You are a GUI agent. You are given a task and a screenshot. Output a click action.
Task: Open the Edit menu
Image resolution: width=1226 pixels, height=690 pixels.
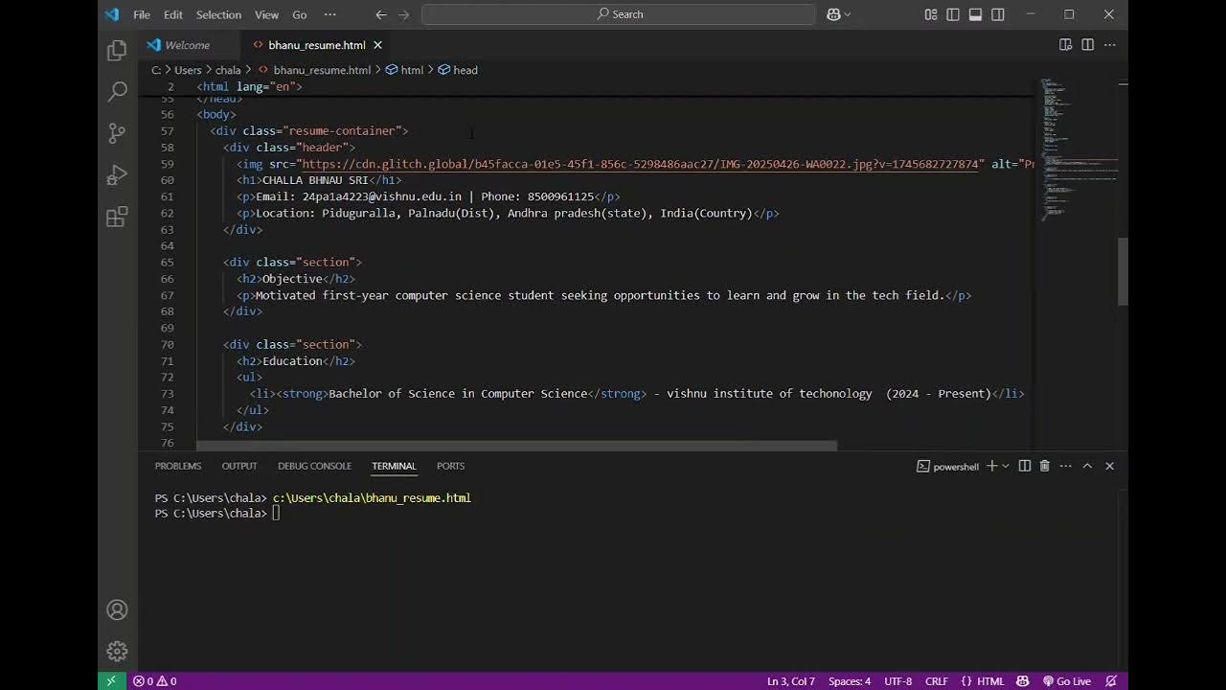pyautogui.click(x=173, y=14)
